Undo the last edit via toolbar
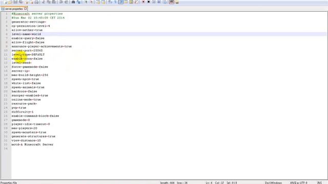 click(x=61, y=2)
